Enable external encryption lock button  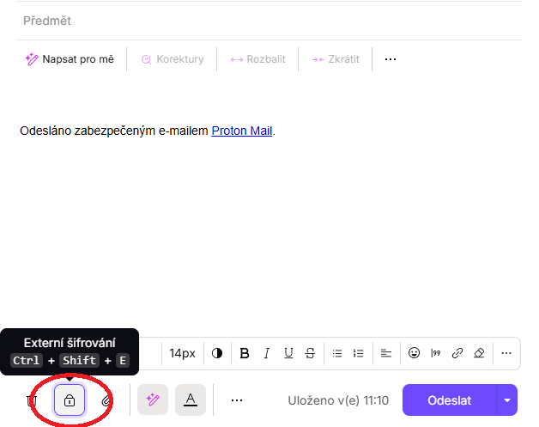tap(70, 400)
